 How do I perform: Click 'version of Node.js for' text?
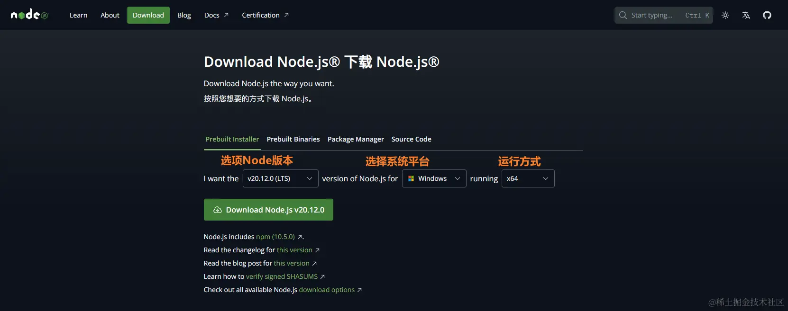coord(360,178)
